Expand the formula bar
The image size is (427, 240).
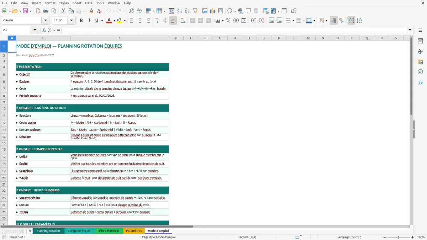410,30
